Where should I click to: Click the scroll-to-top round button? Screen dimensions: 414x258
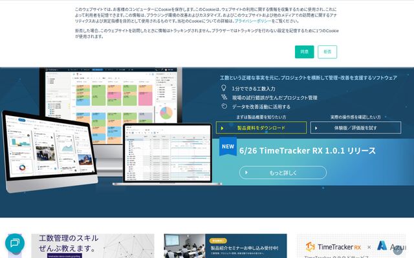398,250
